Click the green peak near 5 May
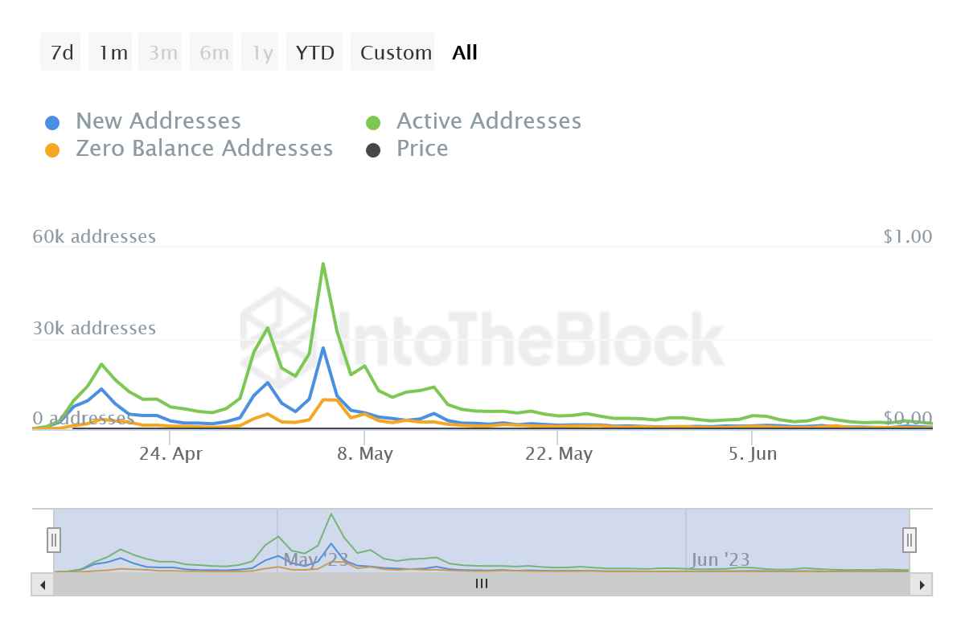This screenshot has width=965, height=643. click(x=323, y=264)
